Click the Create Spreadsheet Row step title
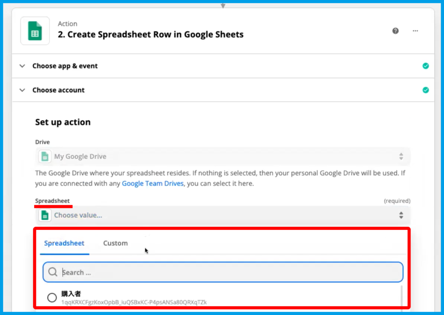 pyautogui.click(x=150, y=35)
